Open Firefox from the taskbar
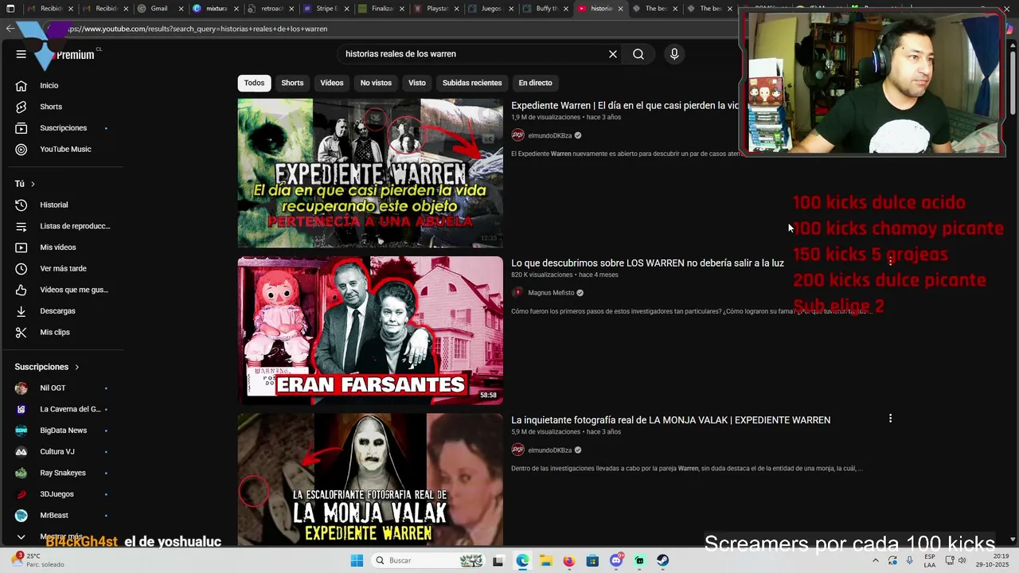Image resolution: width=1019 pixels, height=573 pixels. 568,560
